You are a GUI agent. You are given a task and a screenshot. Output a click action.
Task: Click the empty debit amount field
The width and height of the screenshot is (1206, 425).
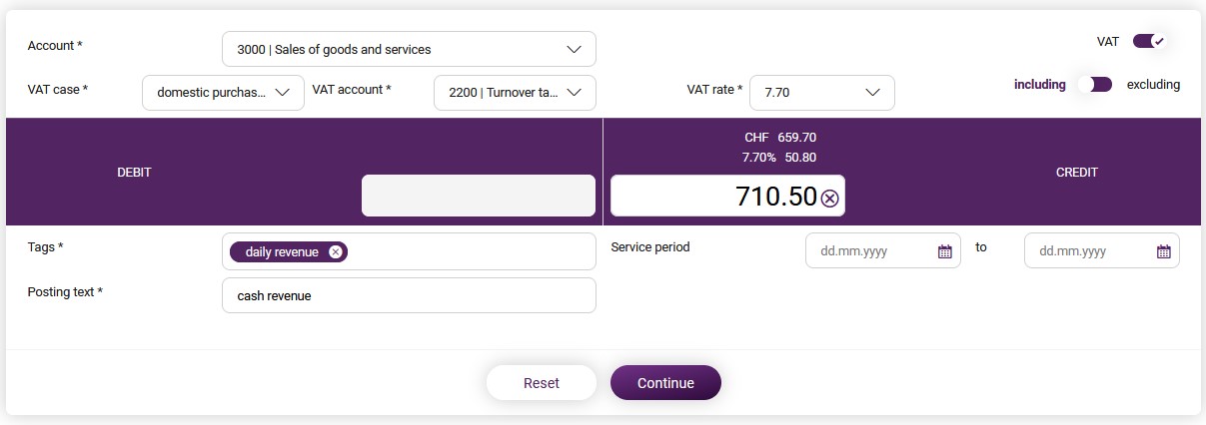[x=479, y=195]
